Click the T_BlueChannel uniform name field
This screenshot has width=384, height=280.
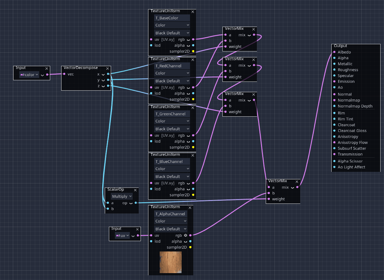[x=172, y=161]
